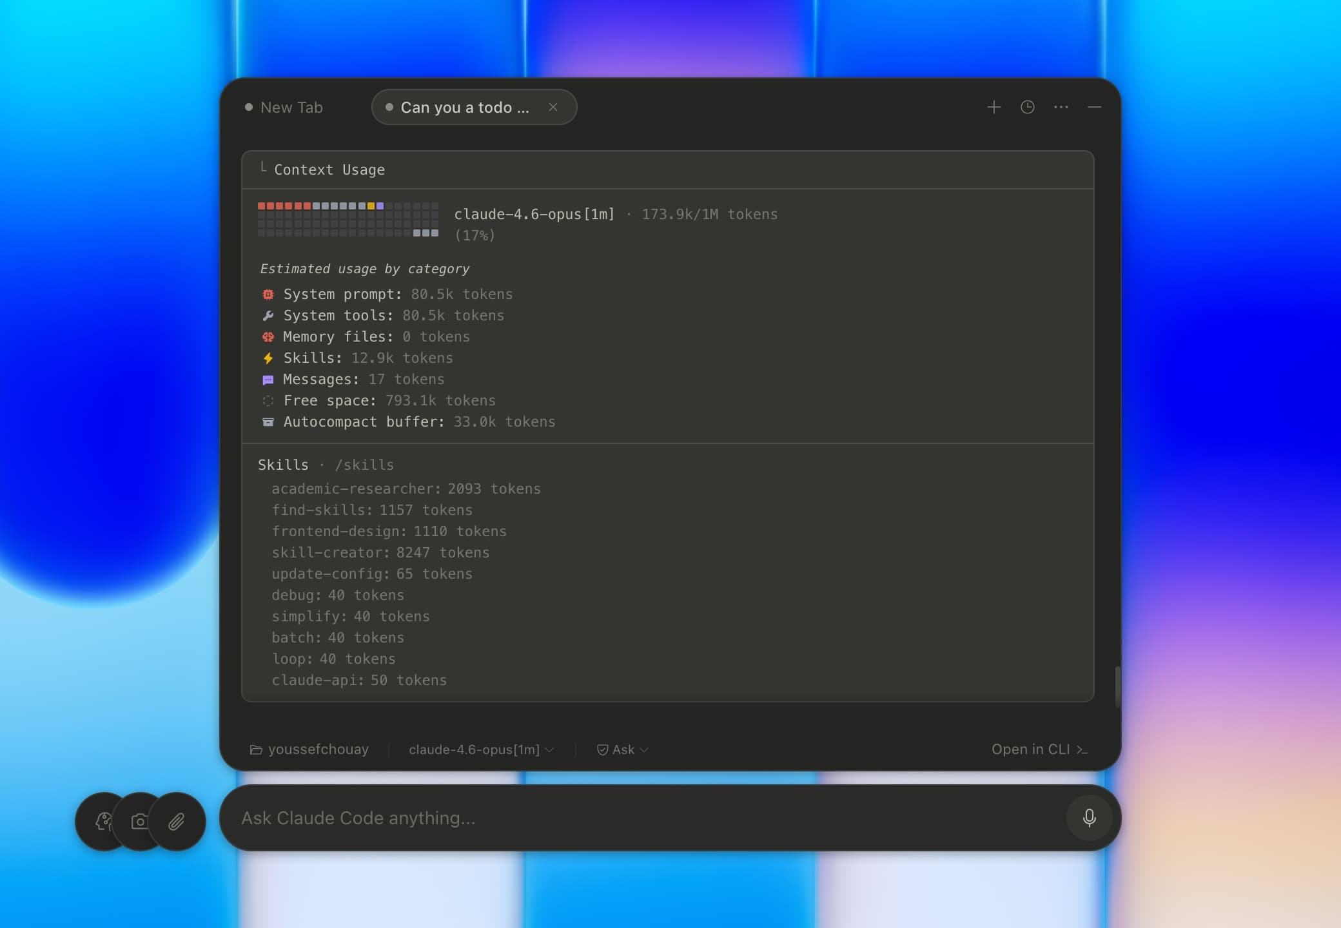Click the terminal prompt icon after Open in CLI
Image resolution: width=1341 pixels, height=928 pixels.
(x=1082, y=749)
